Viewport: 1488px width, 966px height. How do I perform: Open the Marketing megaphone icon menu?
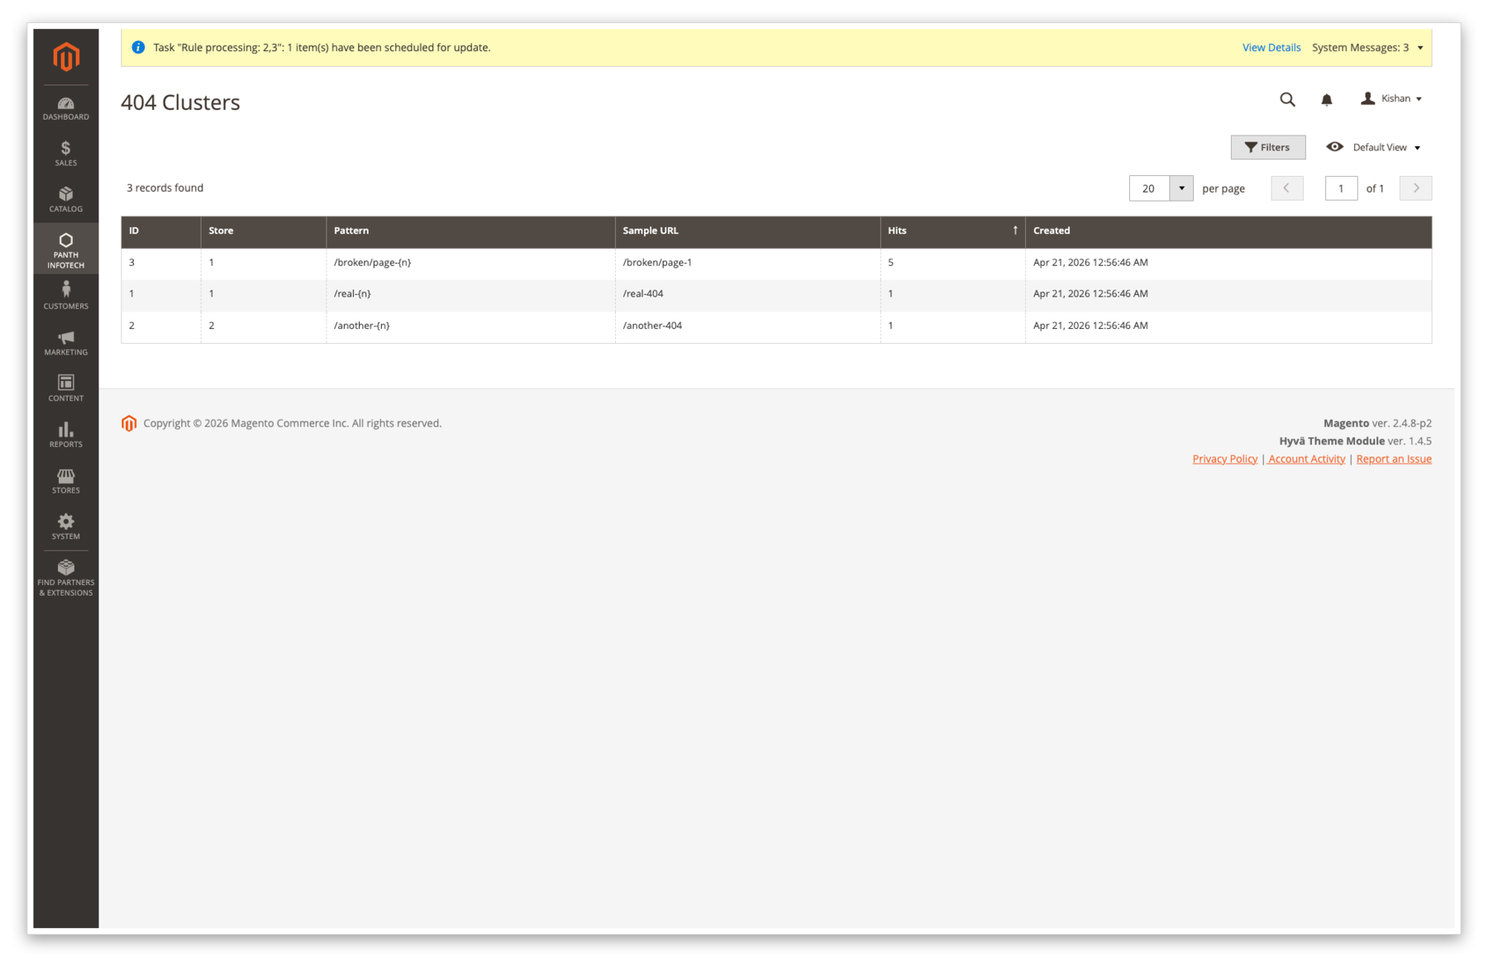(x=66, y=342)
